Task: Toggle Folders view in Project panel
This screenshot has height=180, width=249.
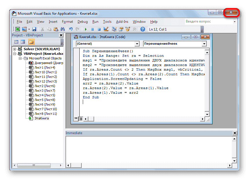Action: 30,42
